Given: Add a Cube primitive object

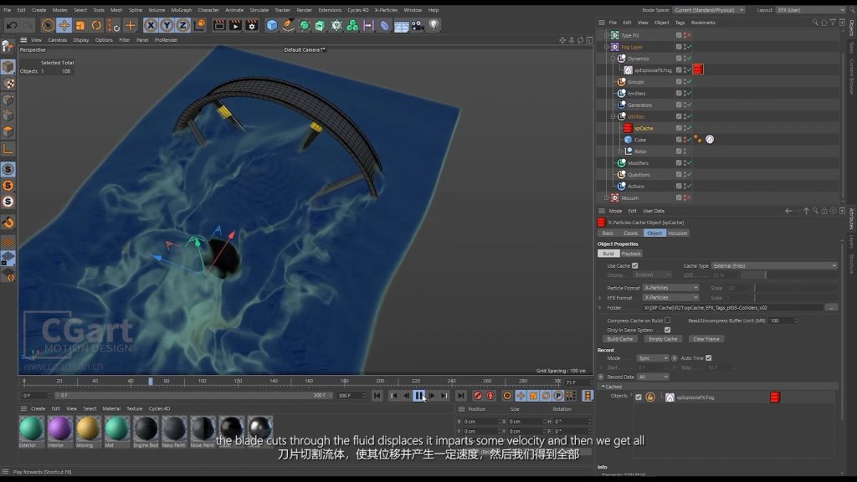Looking at the screenshot, I should pyautogui.click(x=272, y=25).
